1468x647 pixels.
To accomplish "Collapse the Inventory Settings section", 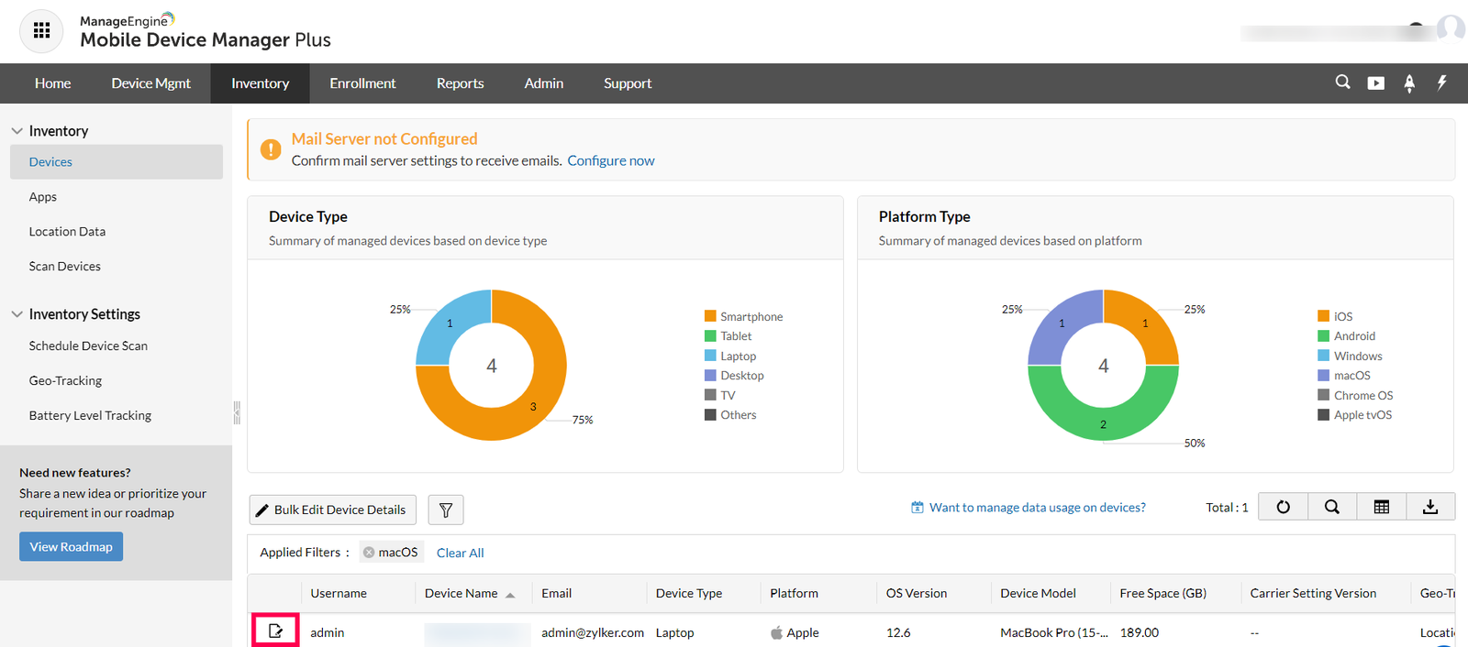I will 17,314.
